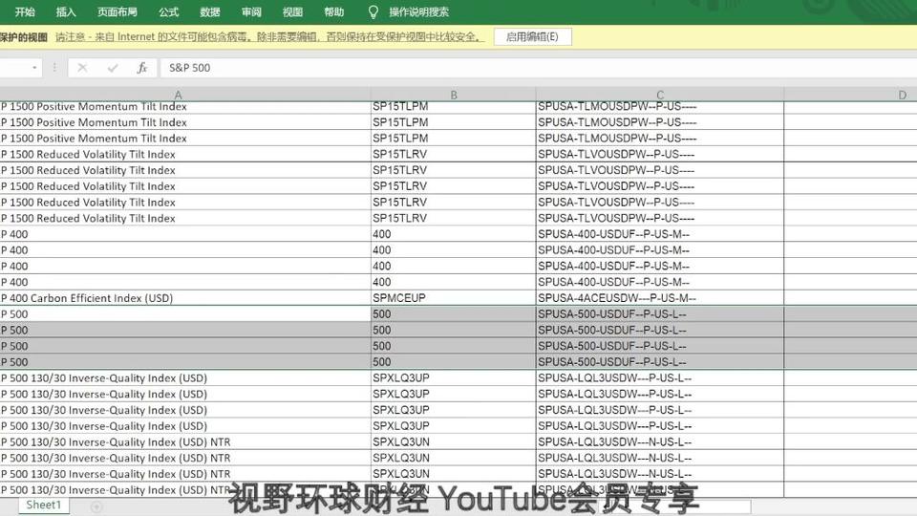The width and height of the screenshot is (917, 516).
Task: Switch to the 公式 tab
Action: [168, 11]
